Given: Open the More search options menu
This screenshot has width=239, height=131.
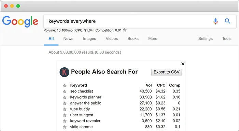Looking at the screenshot, I should pos(153,38).
